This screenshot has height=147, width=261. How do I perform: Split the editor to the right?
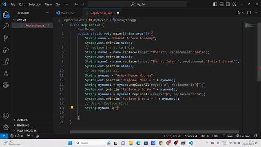(x=249, y=13)
